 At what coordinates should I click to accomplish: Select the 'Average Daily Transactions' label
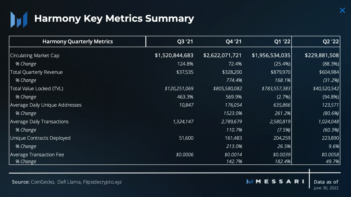[x=39, y=122]
